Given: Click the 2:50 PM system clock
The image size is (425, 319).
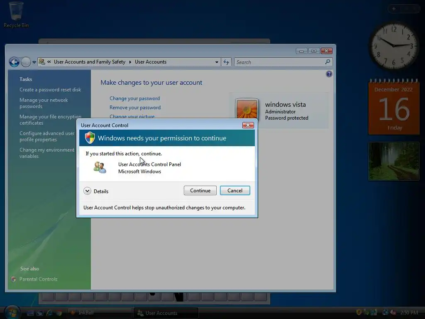Looking at the screenshot, I should coord(409,313).
